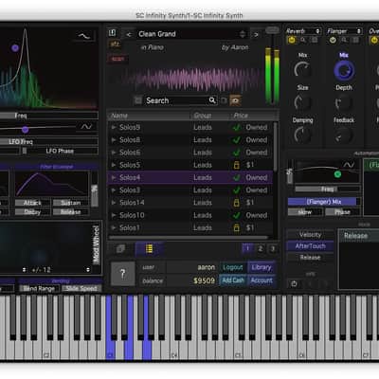
Task: Click the Reverb Size knob
Action: click(x=302, y=102)
